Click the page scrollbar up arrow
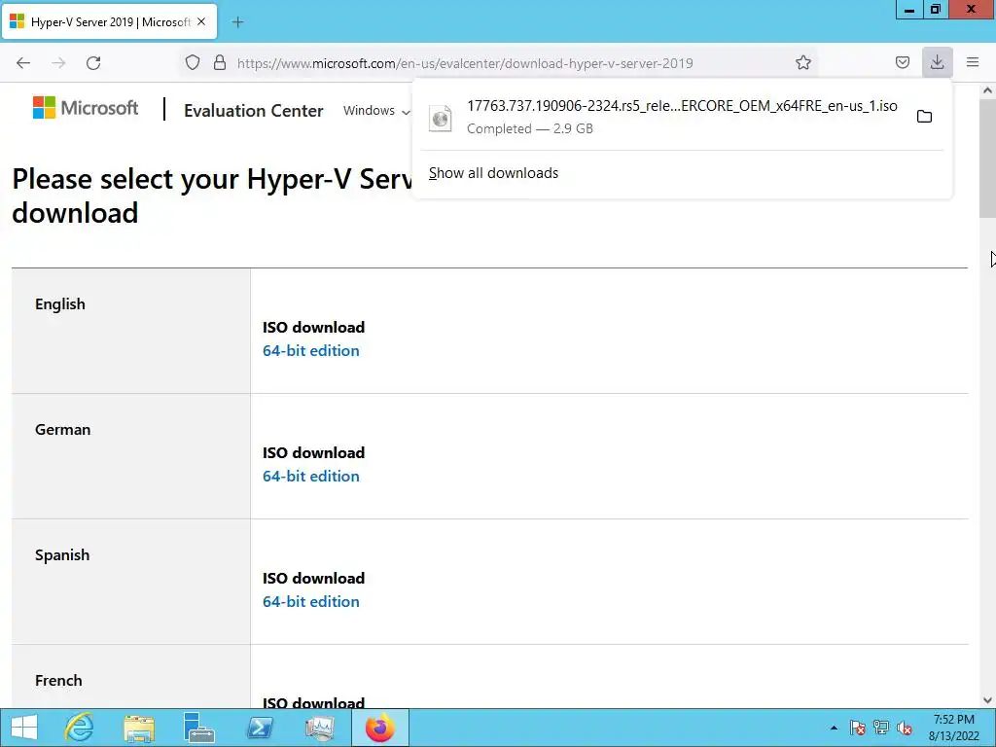The height and width of the screenshot is (747, 996). point(988,90)
